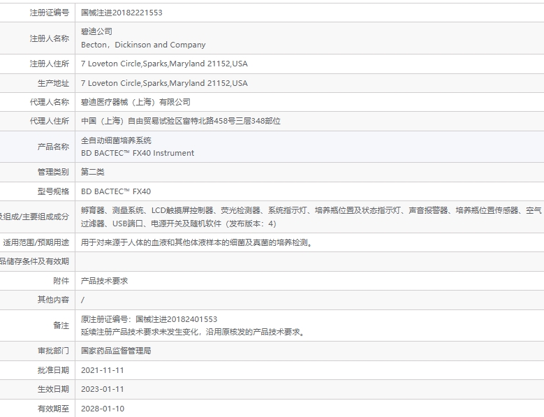Click approval date 2021-11-11

103,370
